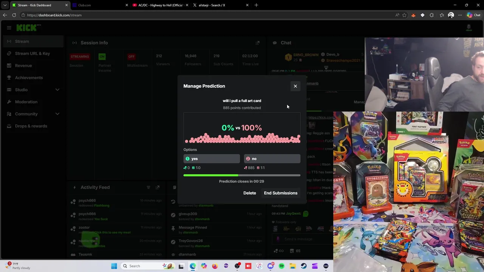
Task: Click the Chat panel speech bubble icon
Action: click(275, 43)
